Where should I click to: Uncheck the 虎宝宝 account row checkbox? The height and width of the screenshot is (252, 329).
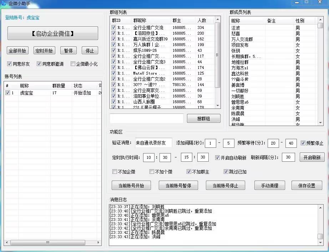[8, 93]
